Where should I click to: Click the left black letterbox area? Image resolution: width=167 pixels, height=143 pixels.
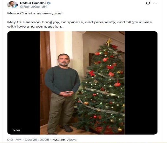pyautogui.click(x=24, y=83)
